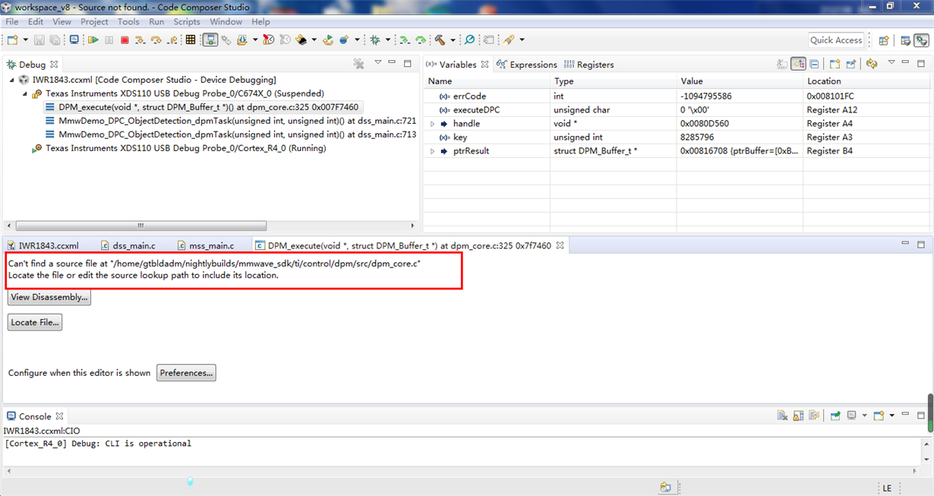The width and height of the screenshot is (934, 496).
Task: Switch to the dss_main.c editor tab
Action: (x=128, y=245)
